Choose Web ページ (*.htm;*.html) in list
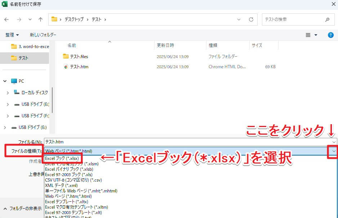The height and width of the screenshot is (218, 338). coord(68,196)
